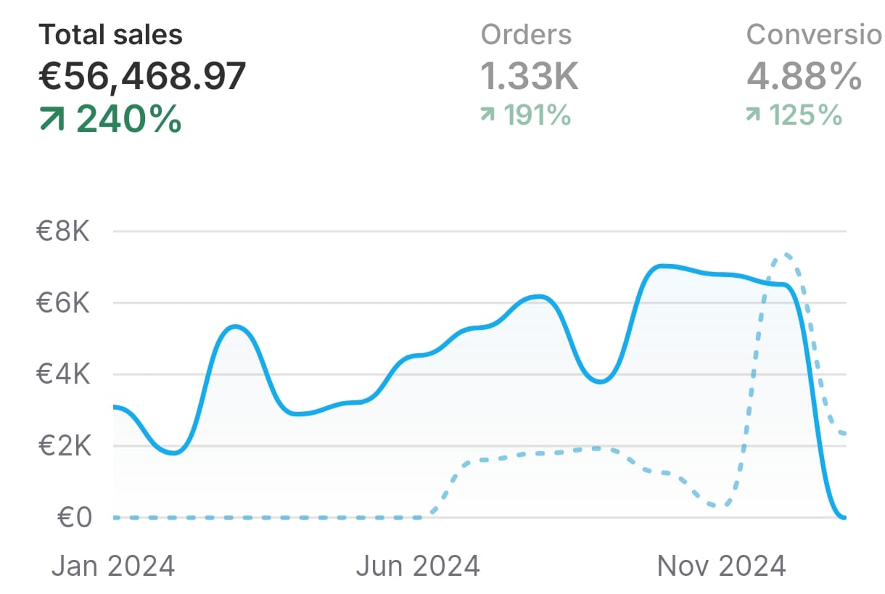Click the Jun 2024 x-axis label

point(417,566)
